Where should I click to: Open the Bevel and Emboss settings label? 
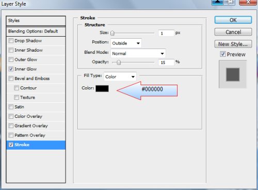point(32,78)
